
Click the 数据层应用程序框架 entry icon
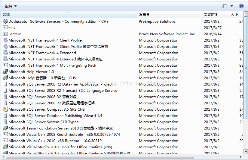click(x=5, y=103)
